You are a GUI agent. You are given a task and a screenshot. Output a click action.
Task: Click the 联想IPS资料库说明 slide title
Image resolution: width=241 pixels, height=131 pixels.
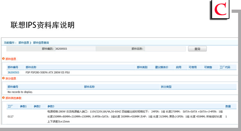pyautogui.click(x=42, y=25)
